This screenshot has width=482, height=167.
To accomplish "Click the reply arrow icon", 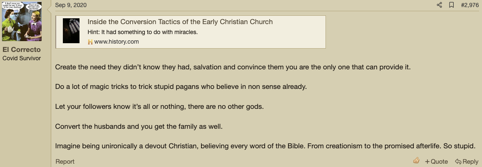I will [458, 162].
